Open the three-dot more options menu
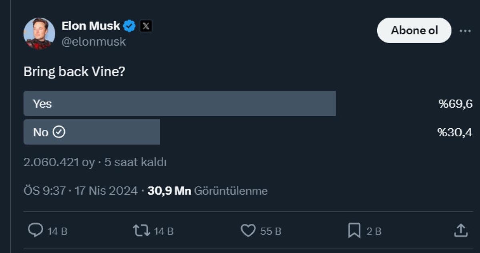Image resolution: width=480 pixels, height=253 pixels. (x=465, y=31)
